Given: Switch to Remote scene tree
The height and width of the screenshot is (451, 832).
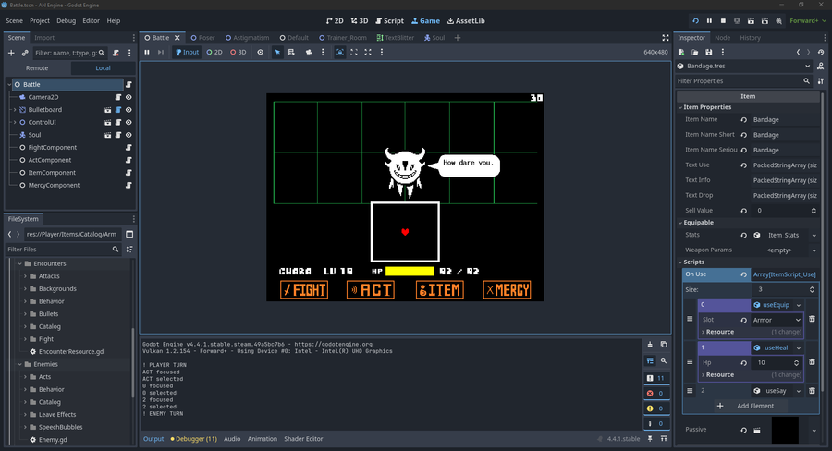Looking at the screenshot, I should pyautogui.click(x=37, y=67).
